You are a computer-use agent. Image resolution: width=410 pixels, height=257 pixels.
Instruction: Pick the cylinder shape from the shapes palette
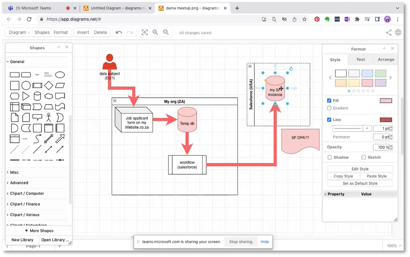point(37,97)
